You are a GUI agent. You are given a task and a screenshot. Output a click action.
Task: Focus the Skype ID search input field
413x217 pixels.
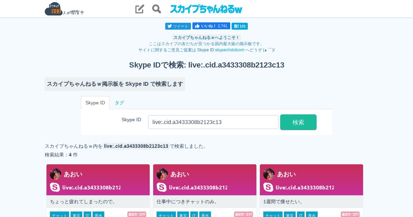point(213,122)
